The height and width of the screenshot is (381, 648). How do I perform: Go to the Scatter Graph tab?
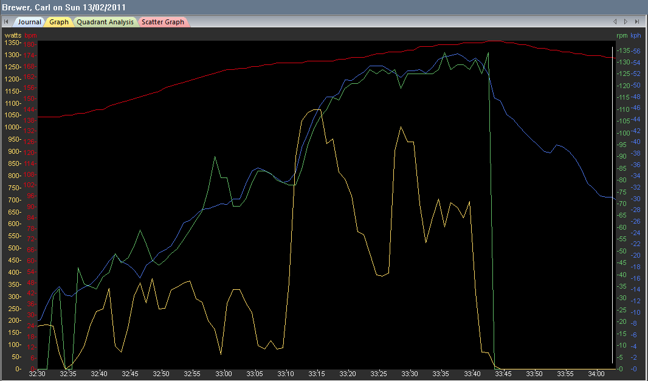point(163,22)
